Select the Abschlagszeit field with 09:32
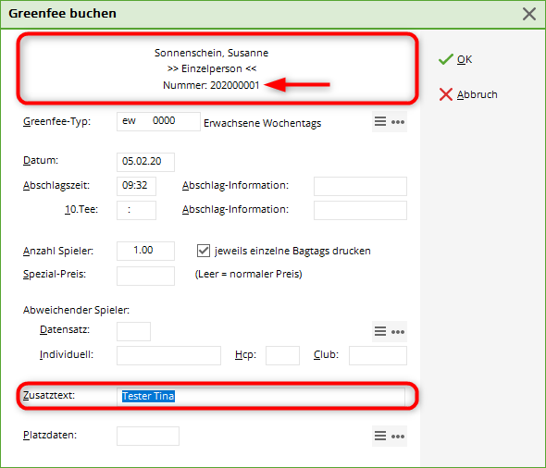This screenshot has width=546, height=468. pos(137,186)
